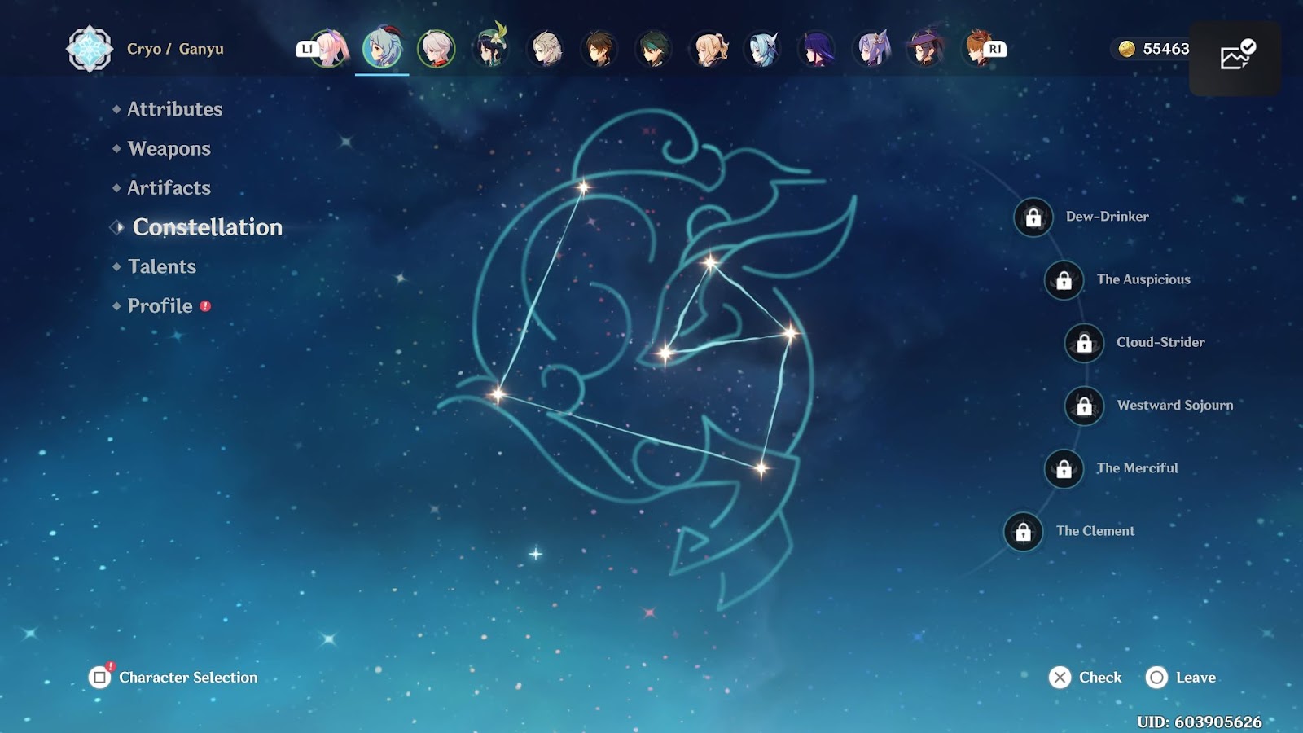Open the locked The Auspicious constellation node
This screenshot has height=733, width=1303.
click(1064, 280)
